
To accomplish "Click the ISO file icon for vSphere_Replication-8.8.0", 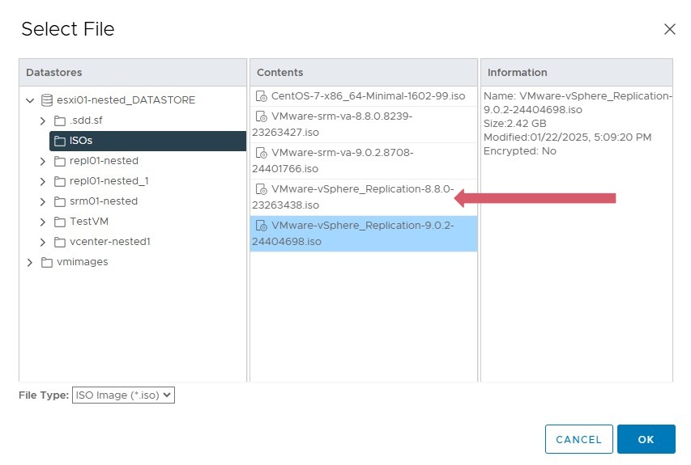I will tap(262, 189).
